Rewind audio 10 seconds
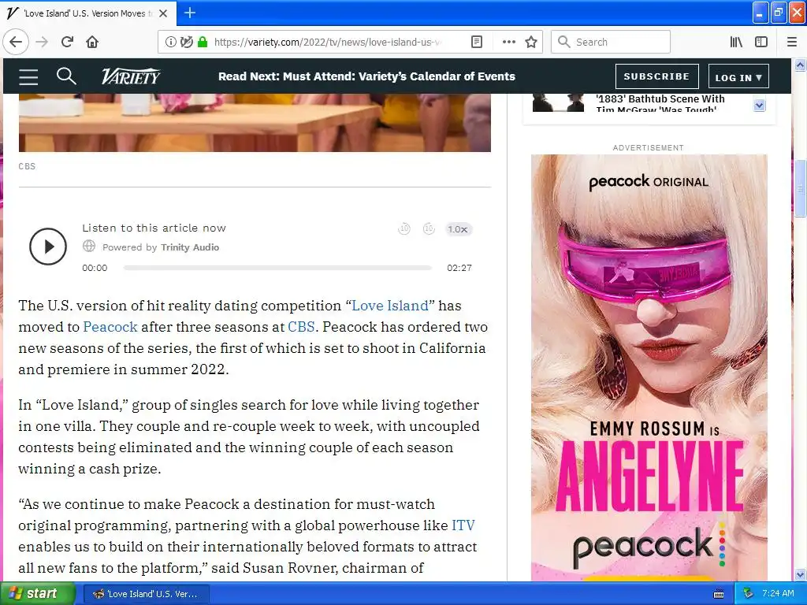 (404, 229)
